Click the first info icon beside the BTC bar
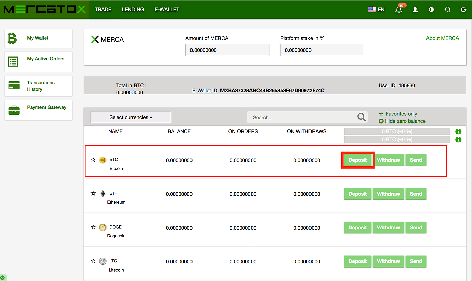The width and height of the screenshot is (472, 281). tap(458, 131)
